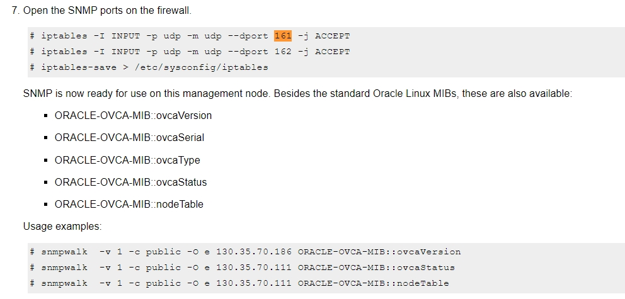Viewport: 625px width, 299px height.
Task: Click the highlighted 161 port number
Action: 283,36
